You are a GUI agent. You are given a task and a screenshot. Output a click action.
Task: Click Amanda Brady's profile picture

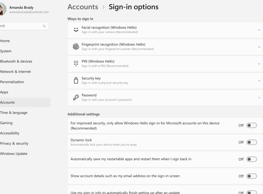(x=3, y=10)
